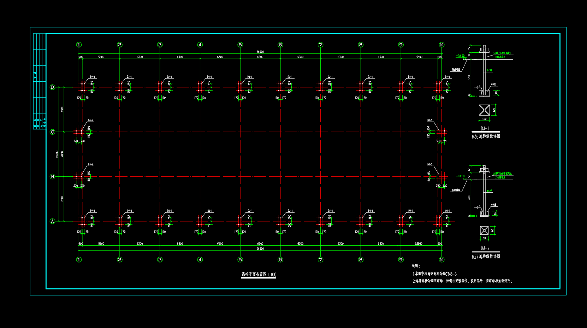Click the title block strip at left border
587x328 pixels.
[40, 81]
